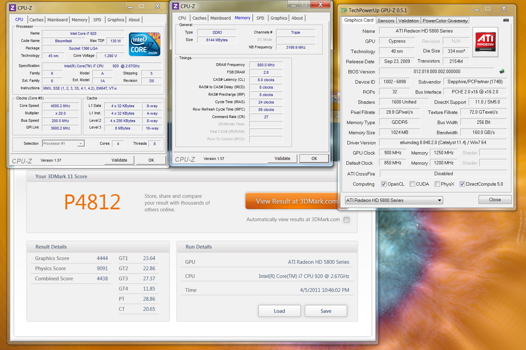This screenshot has width=526, height=350.
Task: Toggle the DirectCompute 5.0 checkbox
Action: pos(462,184)
